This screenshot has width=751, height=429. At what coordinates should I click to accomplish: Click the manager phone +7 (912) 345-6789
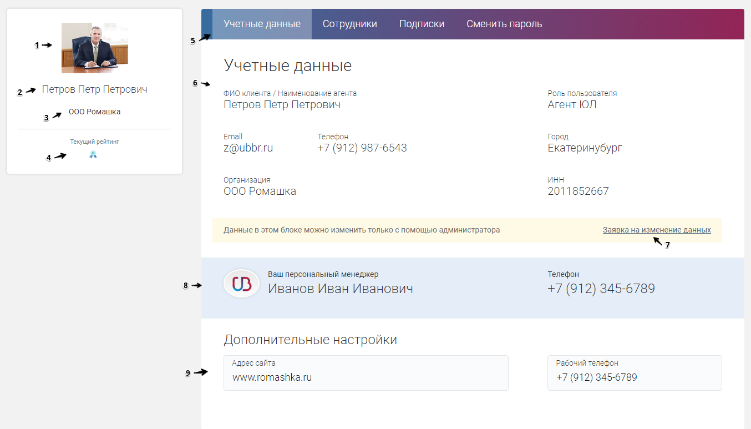[601, 289]
